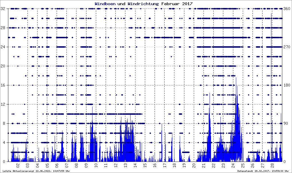Click day 22 on the date axis
This screenshot has height=173, width=292.
click(x=213, y=166)
